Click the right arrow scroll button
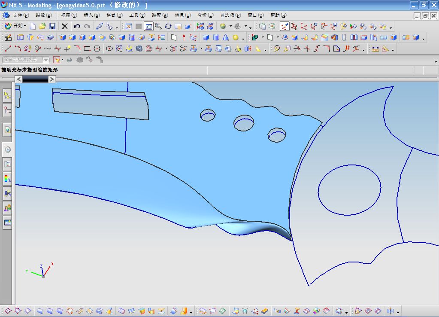Viewport: 439px width, 317px height. (52, 79)
